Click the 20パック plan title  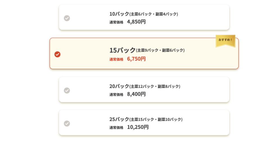pyautogui.click(x=119, y=86)
